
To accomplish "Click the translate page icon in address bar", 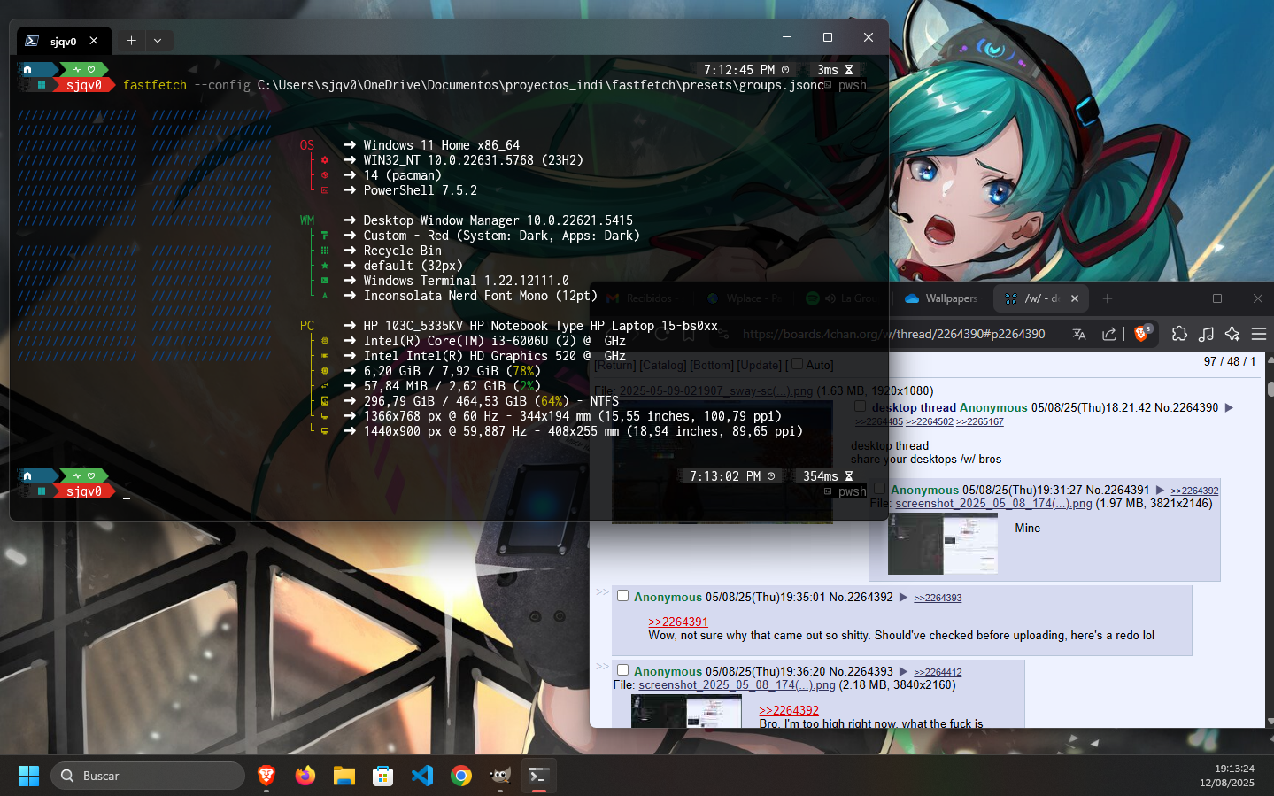I will [x=1078, y=334].
